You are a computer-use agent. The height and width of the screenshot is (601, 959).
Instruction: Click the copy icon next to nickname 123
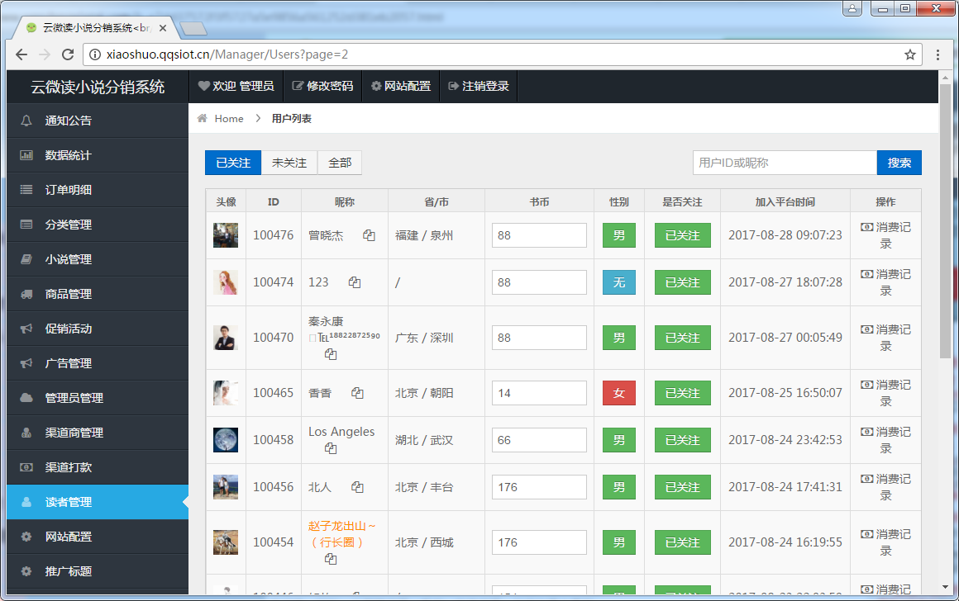click(355, 282)
